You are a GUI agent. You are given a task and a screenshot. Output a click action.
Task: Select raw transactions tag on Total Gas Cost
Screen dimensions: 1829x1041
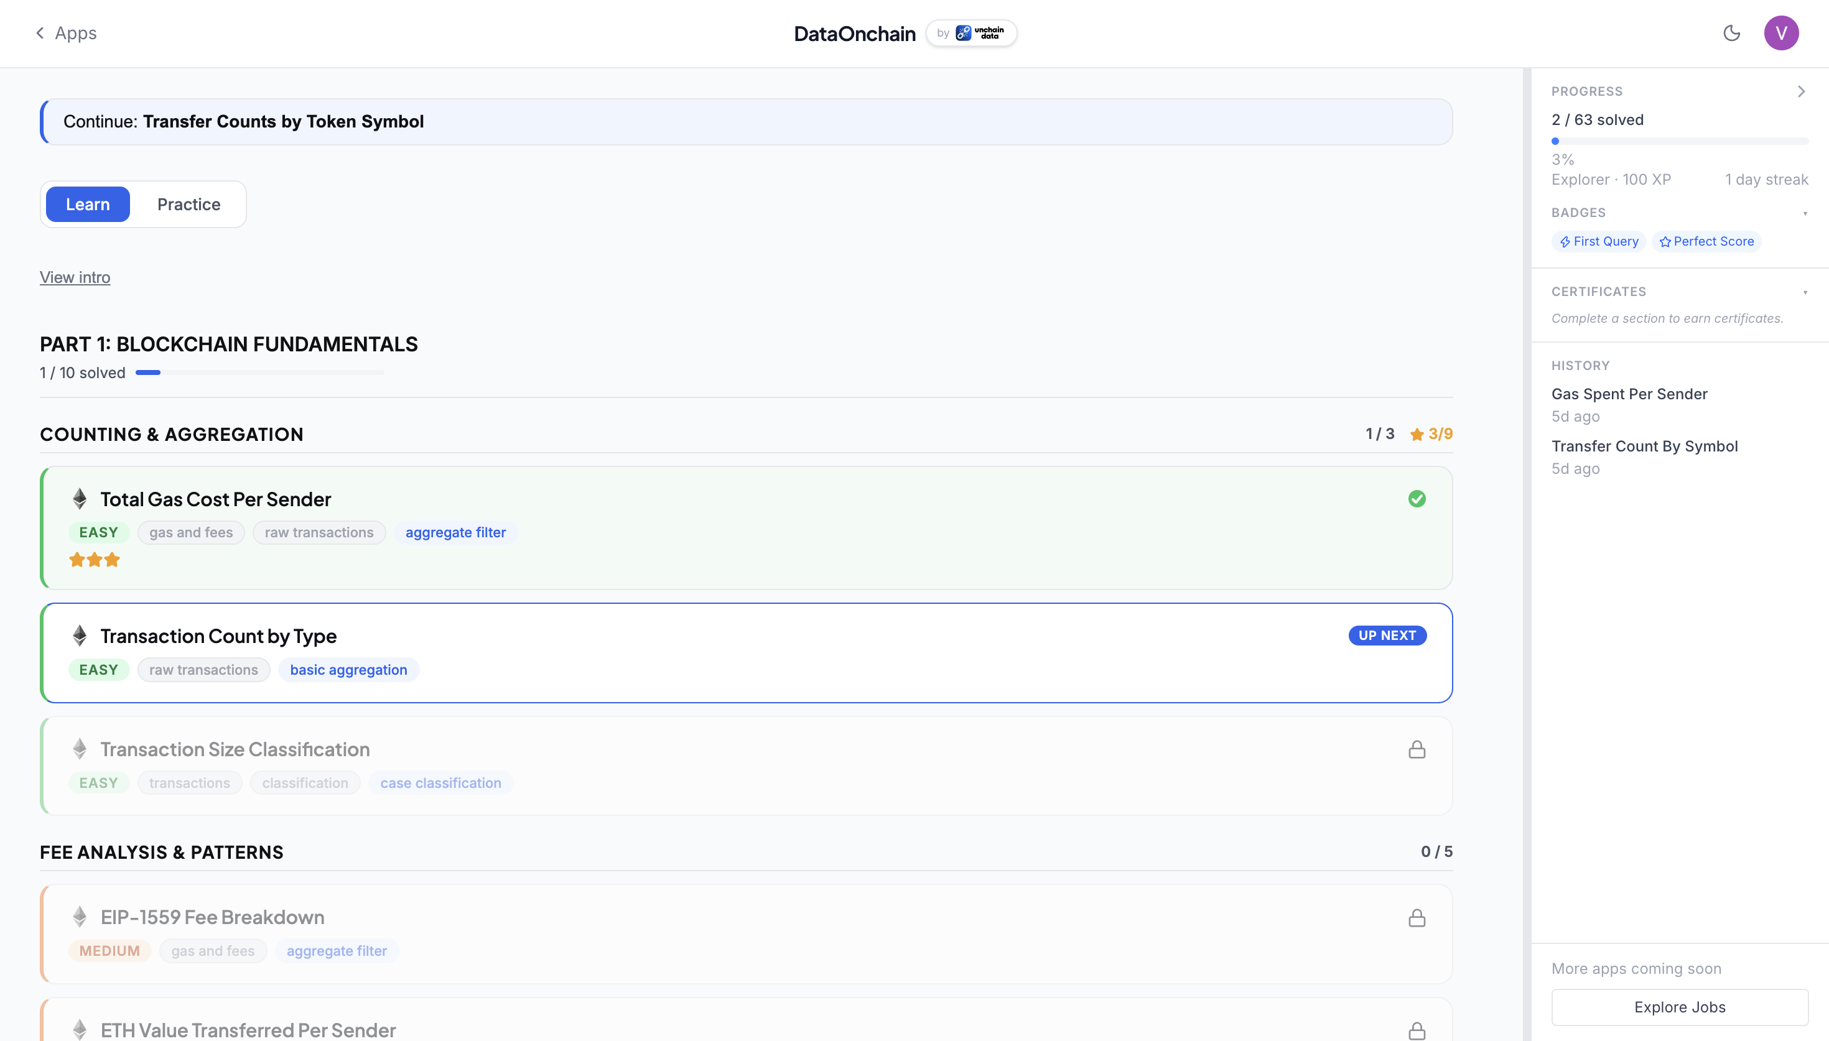click(319, 533)
